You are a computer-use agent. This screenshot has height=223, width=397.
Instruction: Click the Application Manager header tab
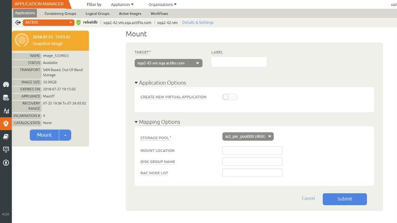point(39,4)
